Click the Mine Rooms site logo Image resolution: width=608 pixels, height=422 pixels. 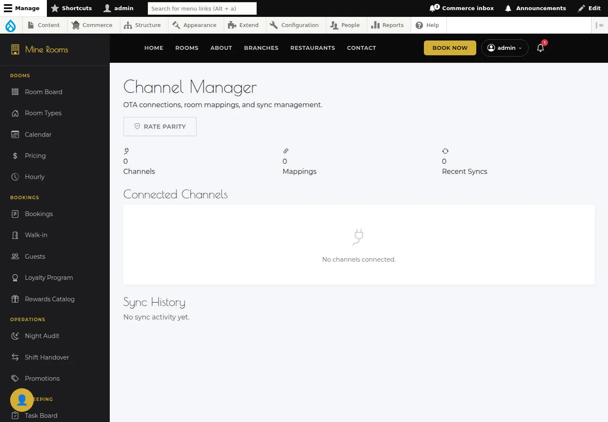(40, 49)
